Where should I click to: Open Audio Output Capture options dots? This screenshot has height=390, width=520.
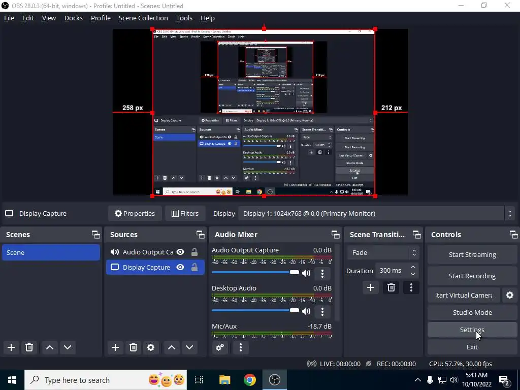pyautogui.click(x=322, y=273)
